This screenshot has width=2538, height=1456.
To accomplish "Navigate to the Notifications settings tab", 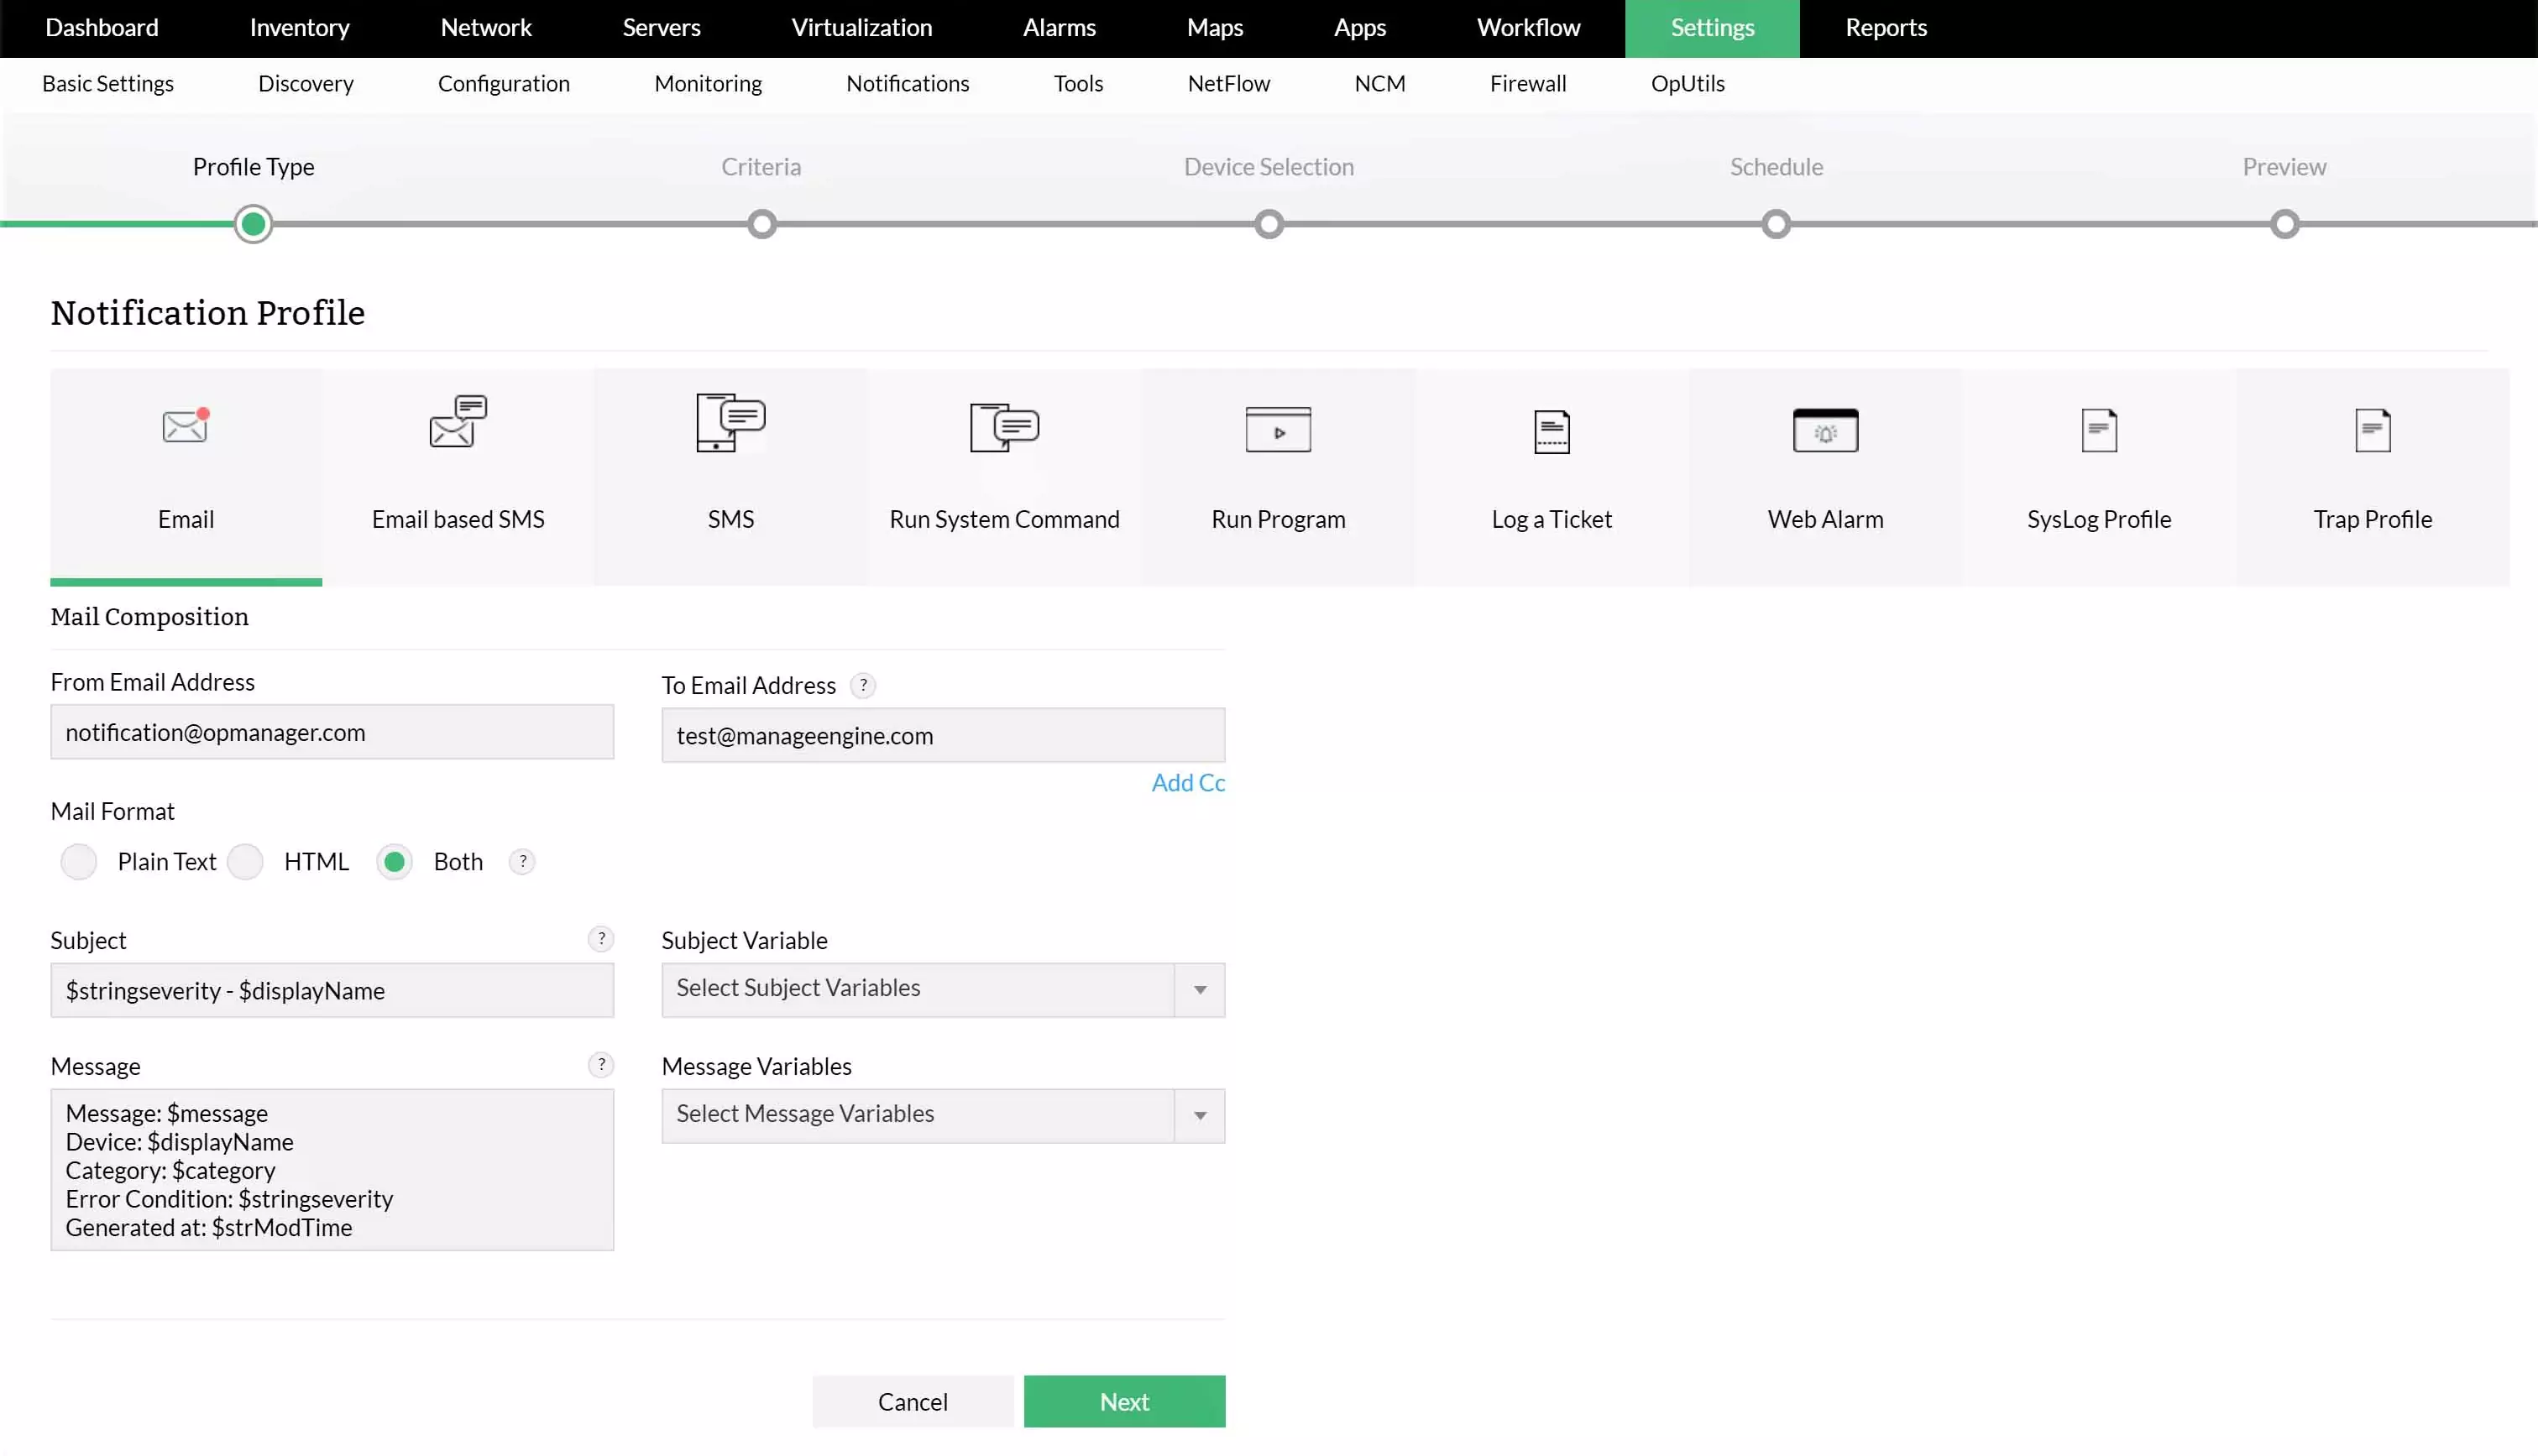I will (x=907, y=82).
